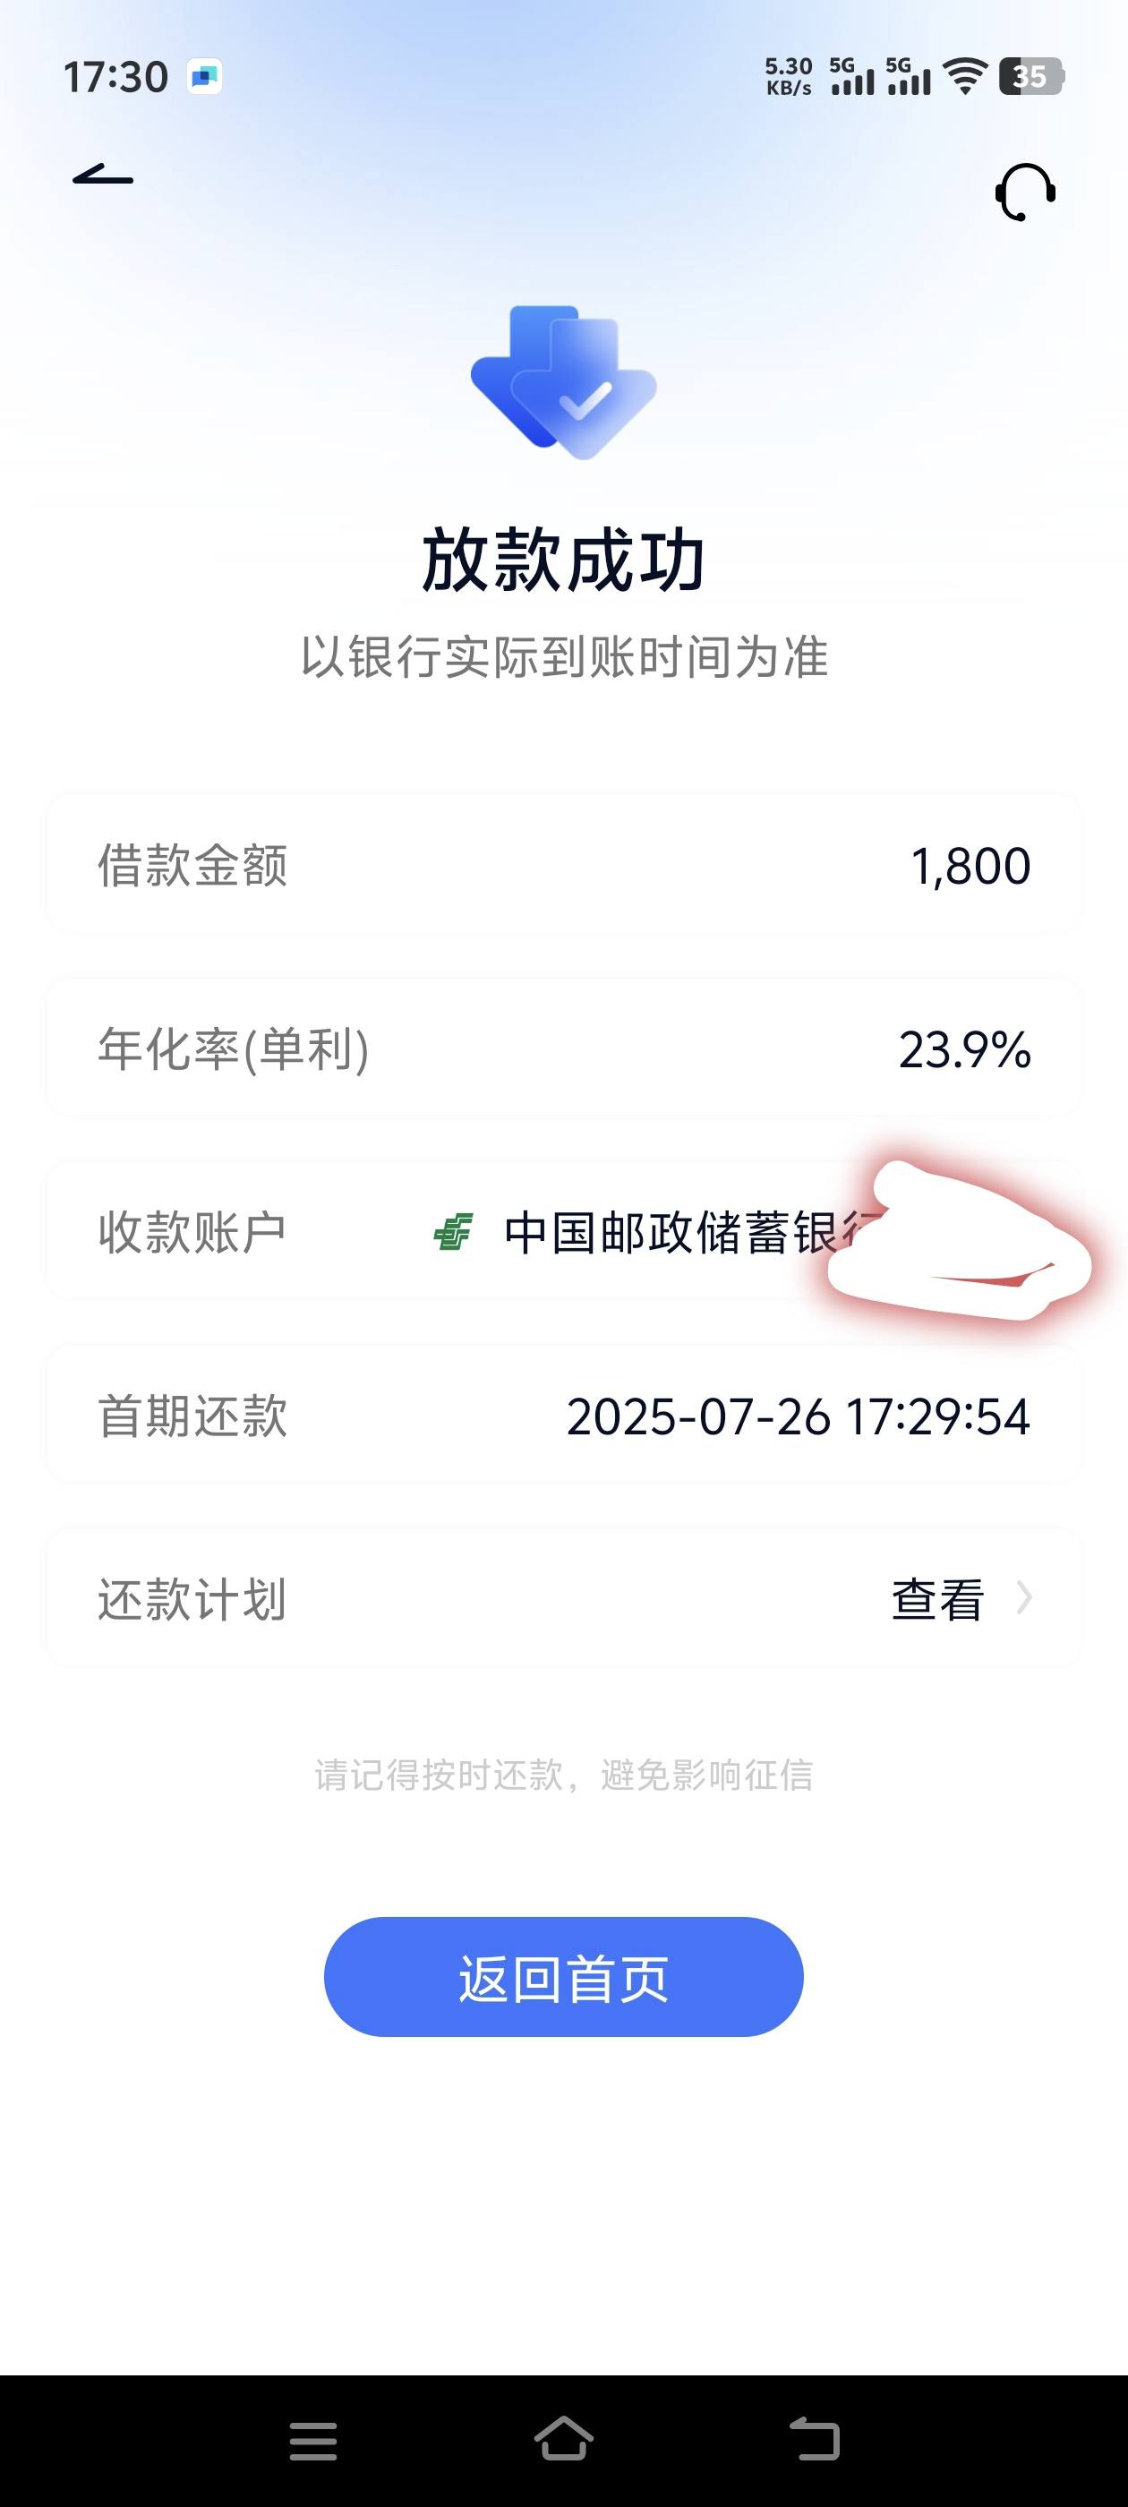Tap the loan success checkmark icon
Screen dimensions: 1128x2507
(x=563, y=382)
